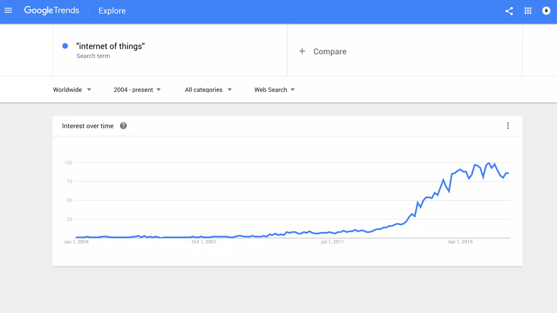Edit the "internet of things" search term
The height and width of the screenshot is (313, 557).
tap(110, 46)
